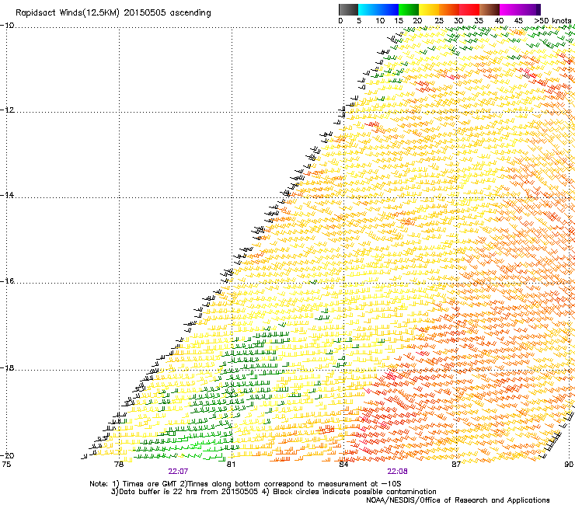Viewport: 575px width, 505px height.
Task: Click the longitude label '81'
Action: (x=231, y=465)
